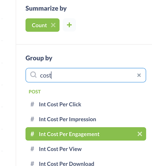The width and height of the screenshot is (152, 166).
Task: Click the hash icon beside Int Cost Per Download
Action: 32,164
